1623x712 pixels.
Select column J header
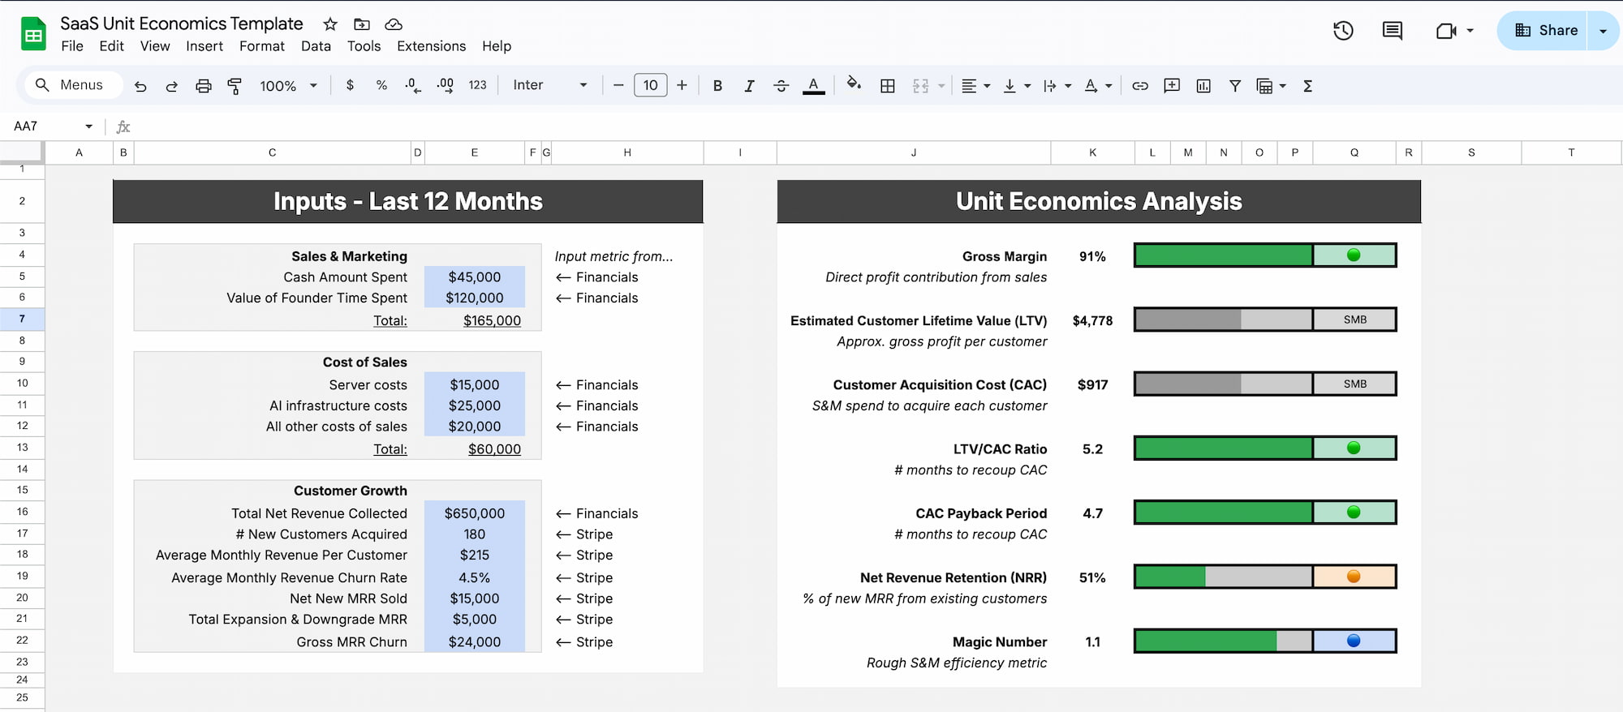pyautogui.click(x=914, y=152)
